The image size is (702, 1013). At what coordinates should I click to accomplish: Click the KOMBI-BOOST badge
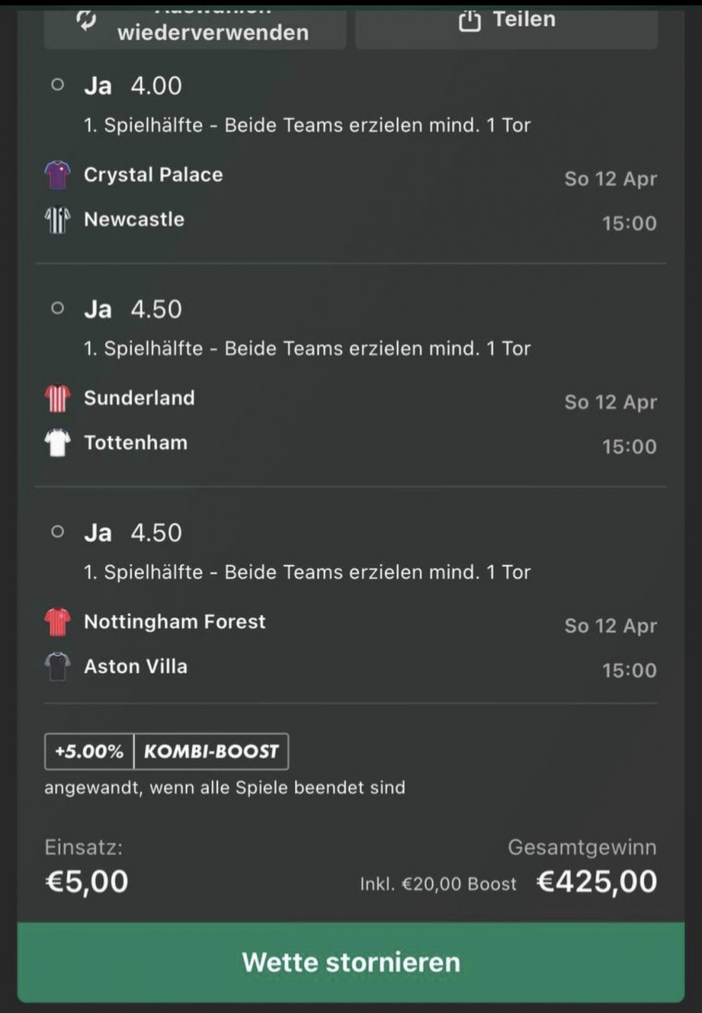211,752
